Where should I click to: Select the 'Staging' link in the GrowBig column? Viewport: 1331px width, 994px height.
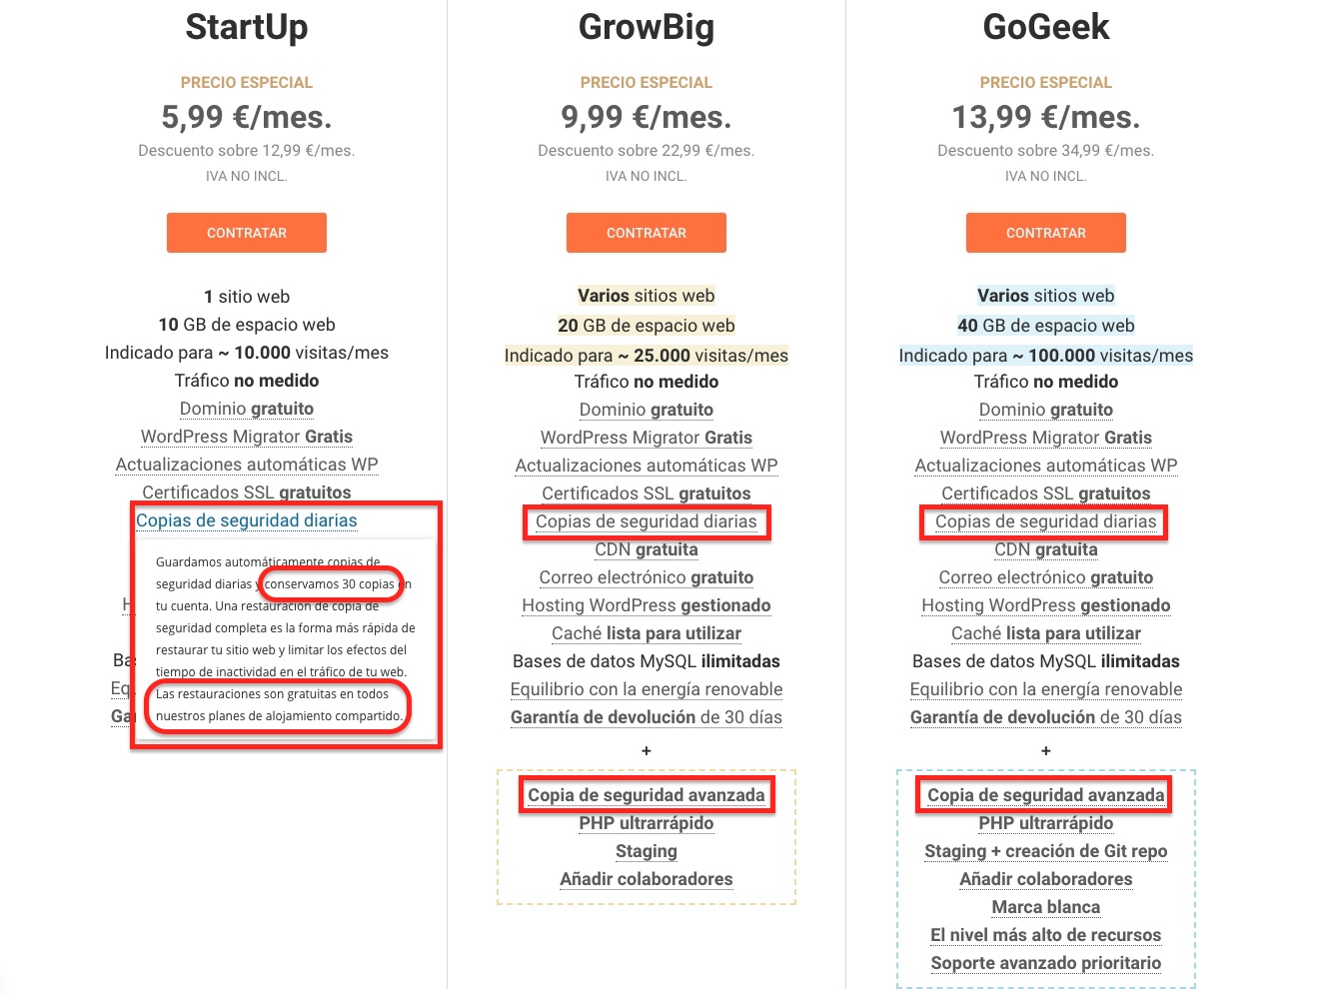[646, 851]
